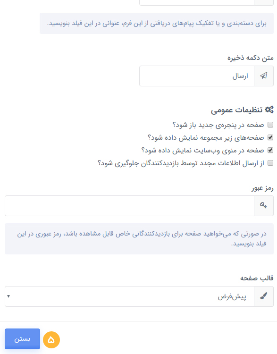Screen dimensions: 277x354
Task: Focus the save button text field containing ارسال
Action: [197, 76]
